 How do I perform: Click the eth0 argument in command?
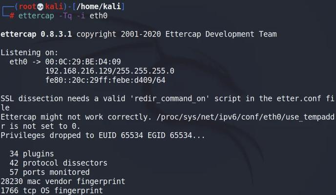[x=98, y=16]
